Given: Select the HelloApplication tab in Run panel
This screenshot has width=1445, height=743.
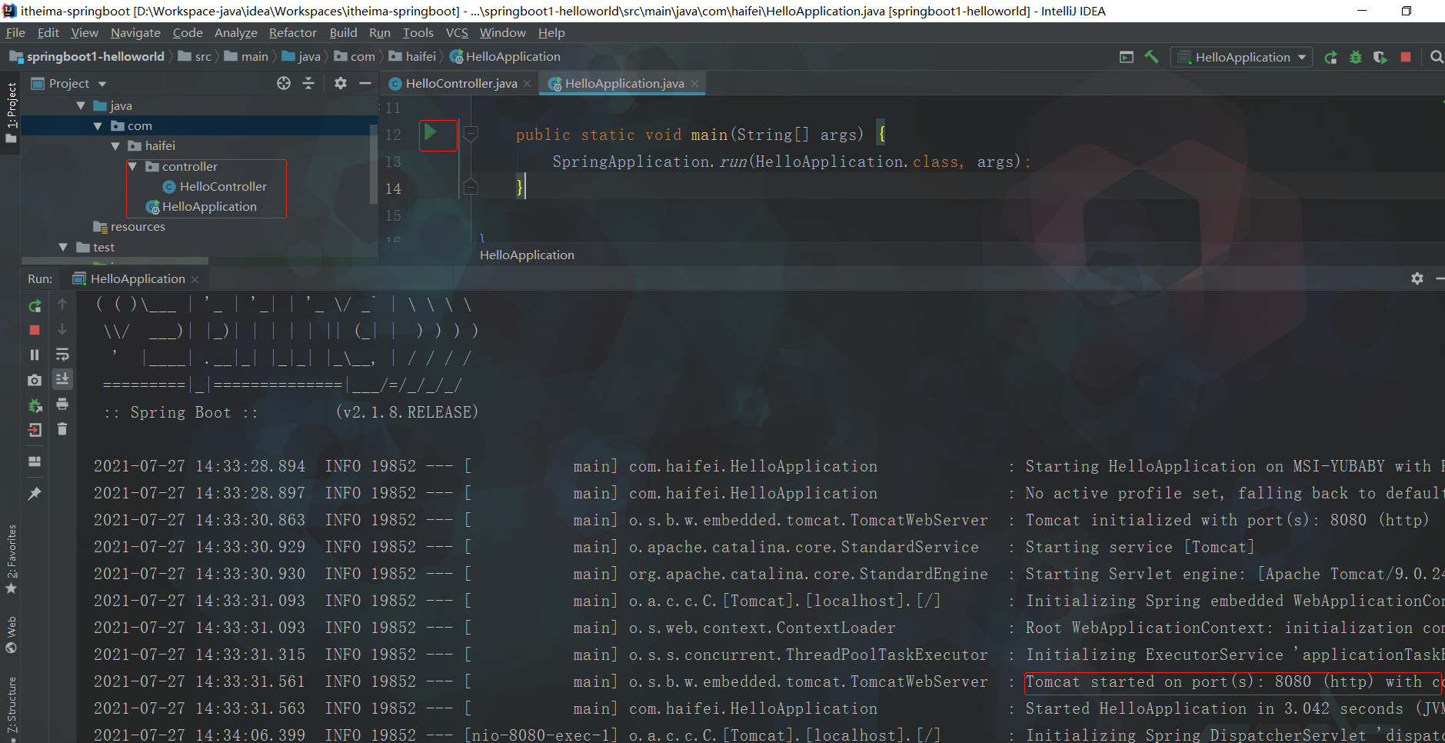Looking at the screenshot, I should pos(137,278).
